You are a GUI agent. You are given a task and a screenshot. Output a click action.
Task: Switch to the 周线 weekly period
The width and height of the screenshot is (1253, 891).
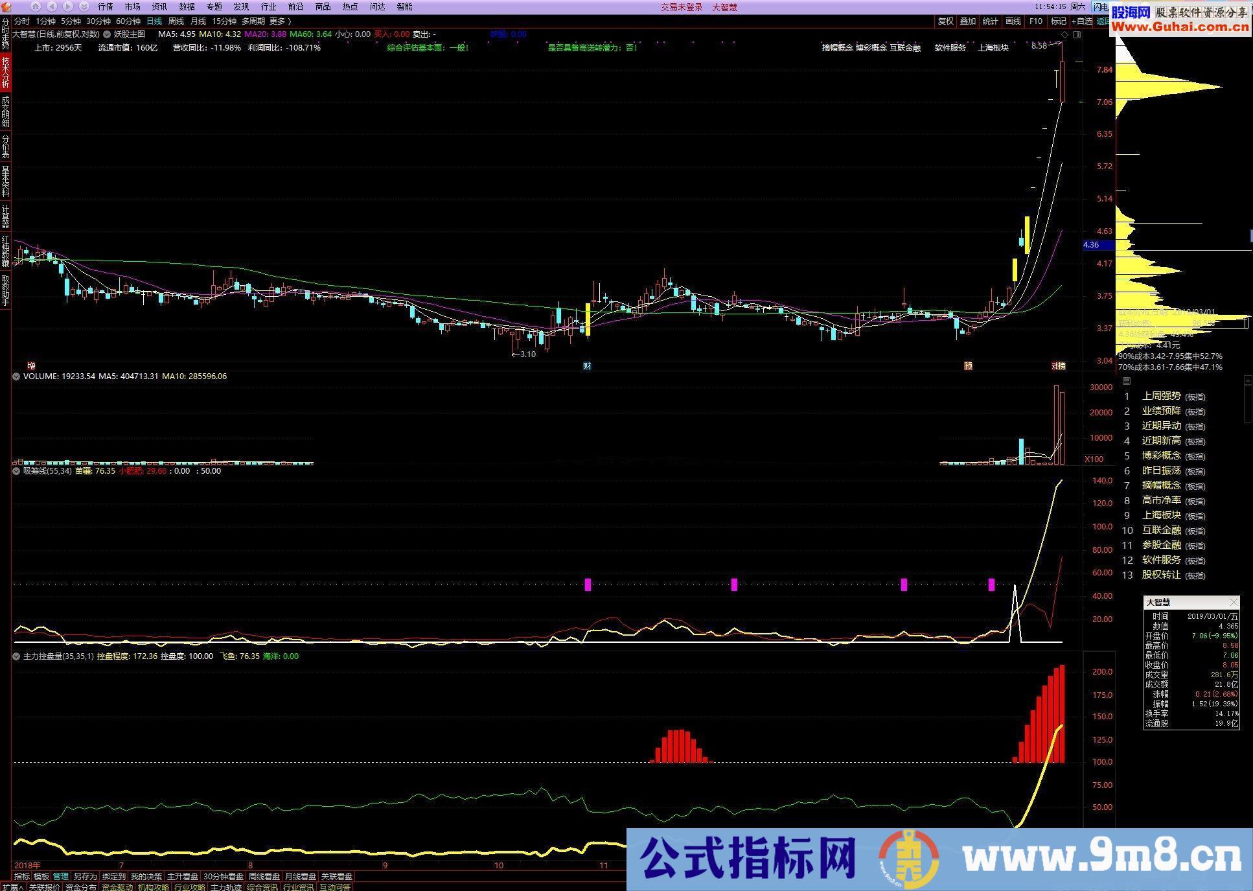(176, 21)
